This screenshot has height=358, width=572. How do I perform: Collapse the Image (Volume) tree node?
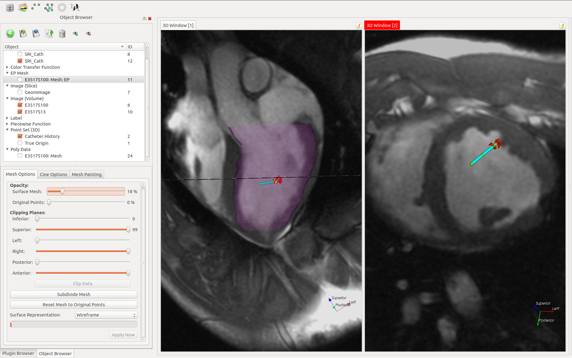click(7, 98)
